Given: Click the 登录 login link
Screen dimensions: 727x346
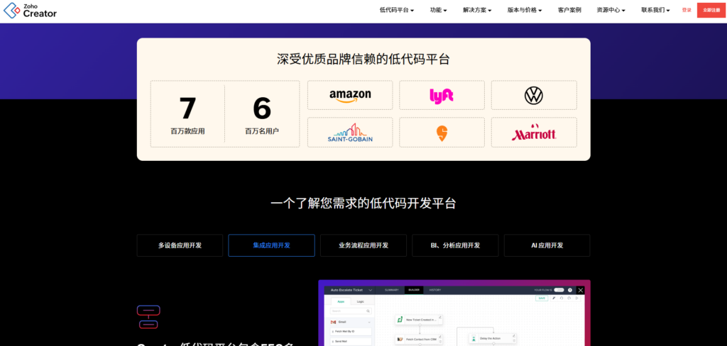Looking at the screenshot, I should pyautogui.click(x=687, y=10).
